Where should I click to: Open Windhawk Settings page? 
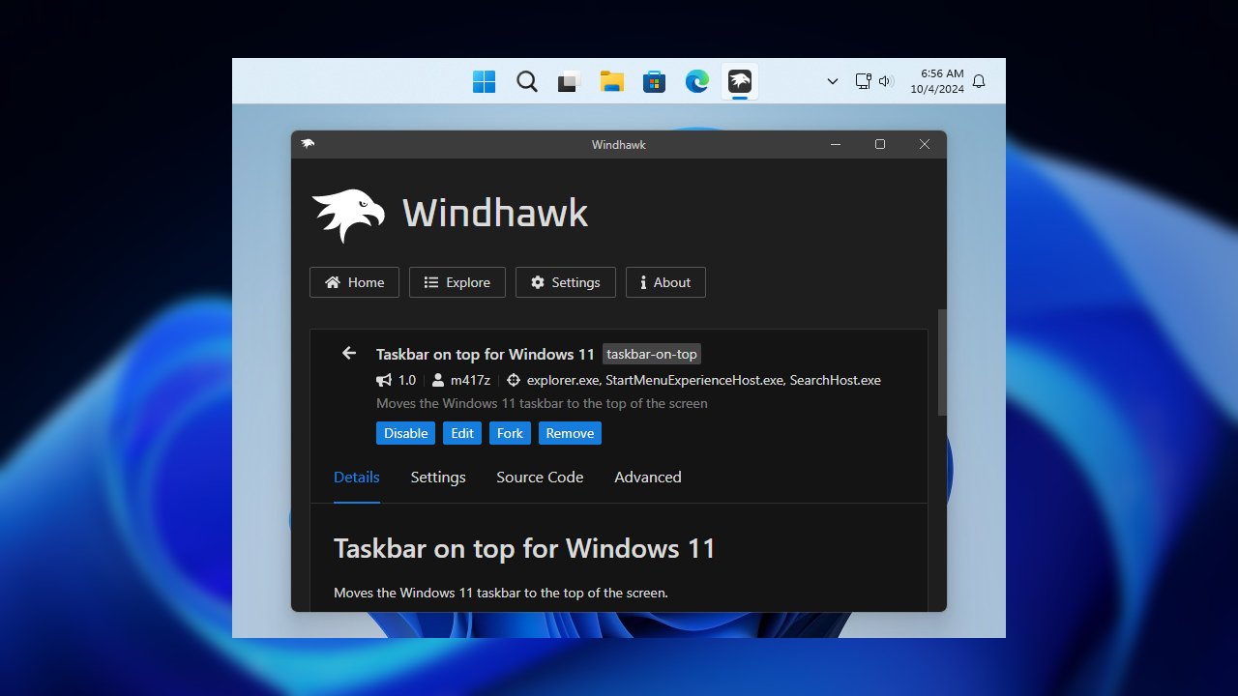pos(566,282)
